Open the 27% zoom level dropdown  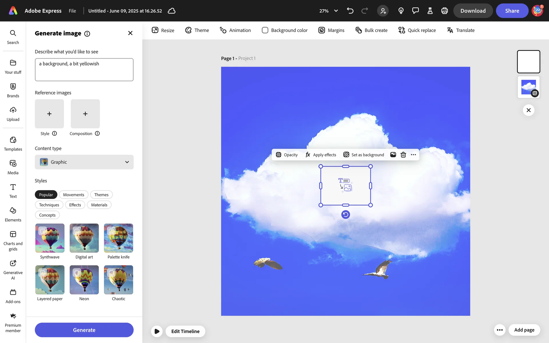(x=328, y=11)
